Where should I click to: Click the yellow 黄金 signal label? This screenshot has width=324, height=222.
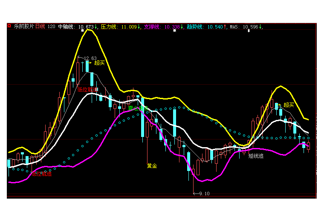[152, 166]
